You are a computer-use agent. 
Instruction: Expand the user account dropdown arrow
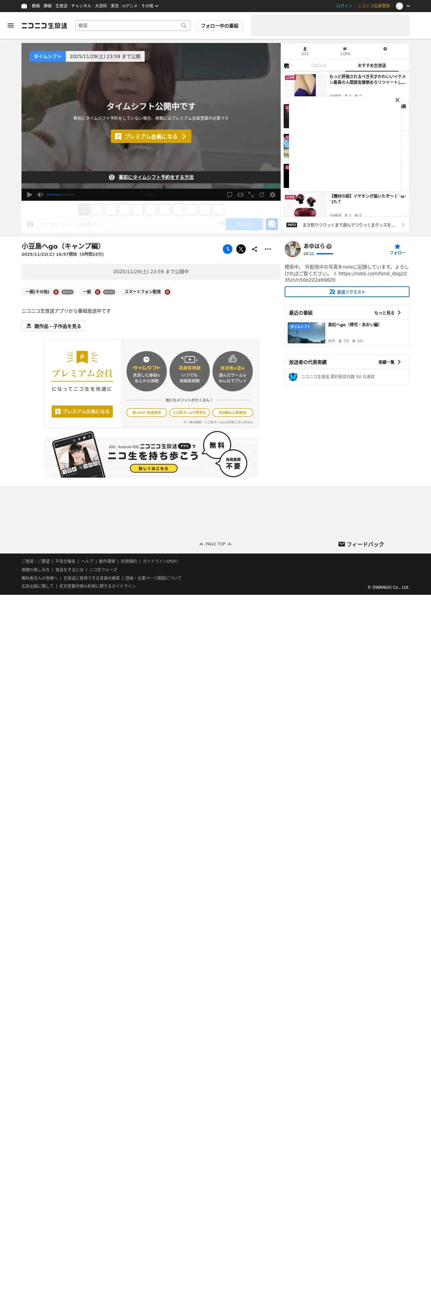(x=408, y=6)
